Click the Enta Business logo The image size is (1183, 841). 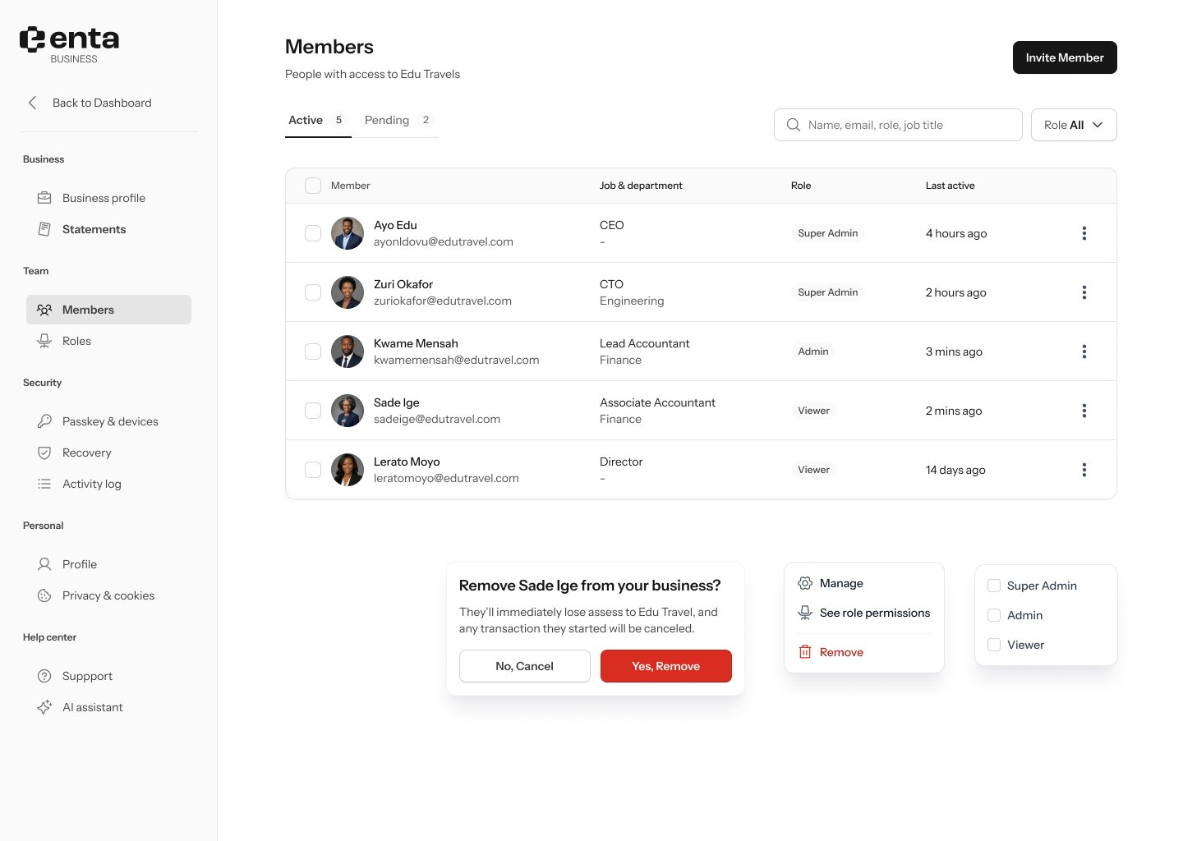pyautogui.click(x=69, y=44)
